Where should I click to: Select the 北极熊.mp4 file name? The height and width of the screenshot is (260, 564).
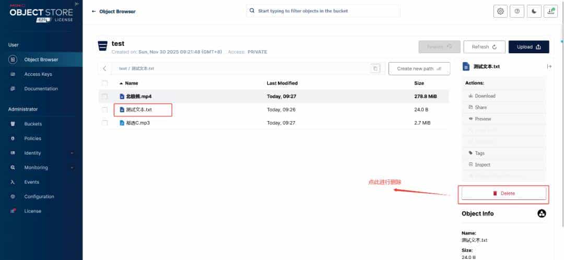point(139,97)
